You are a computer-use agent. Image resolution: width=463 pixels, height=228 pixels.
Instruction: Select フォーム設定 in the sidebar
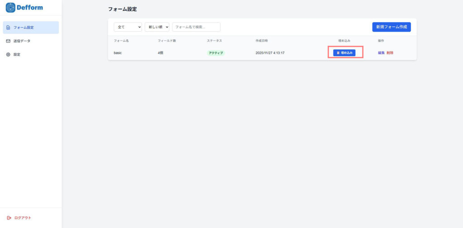tap(24, 28)
